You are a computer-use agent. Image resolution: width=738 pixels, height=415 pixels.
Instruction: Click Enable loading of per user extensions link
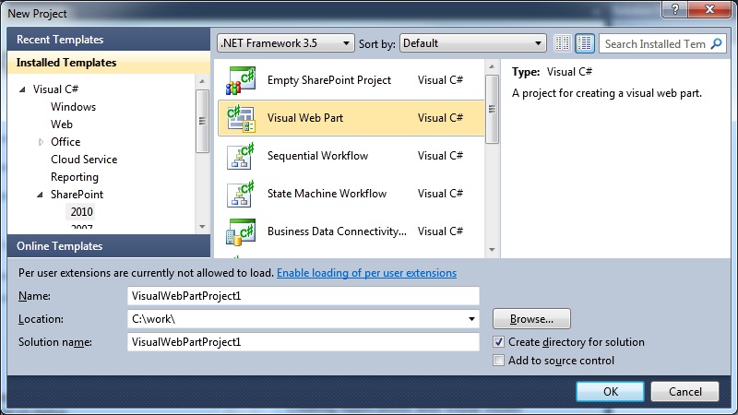click(366, 273)
